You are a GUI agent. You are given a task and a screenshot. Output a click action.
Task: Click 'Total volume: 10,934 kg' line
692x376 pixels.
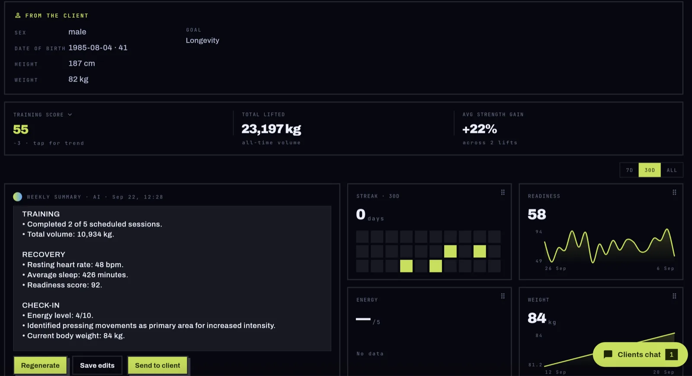click(68, 234)
